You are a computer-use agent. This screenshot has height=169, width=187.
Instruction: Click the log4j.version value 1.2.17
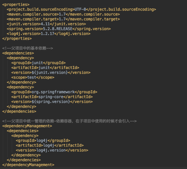pos(47,34)
